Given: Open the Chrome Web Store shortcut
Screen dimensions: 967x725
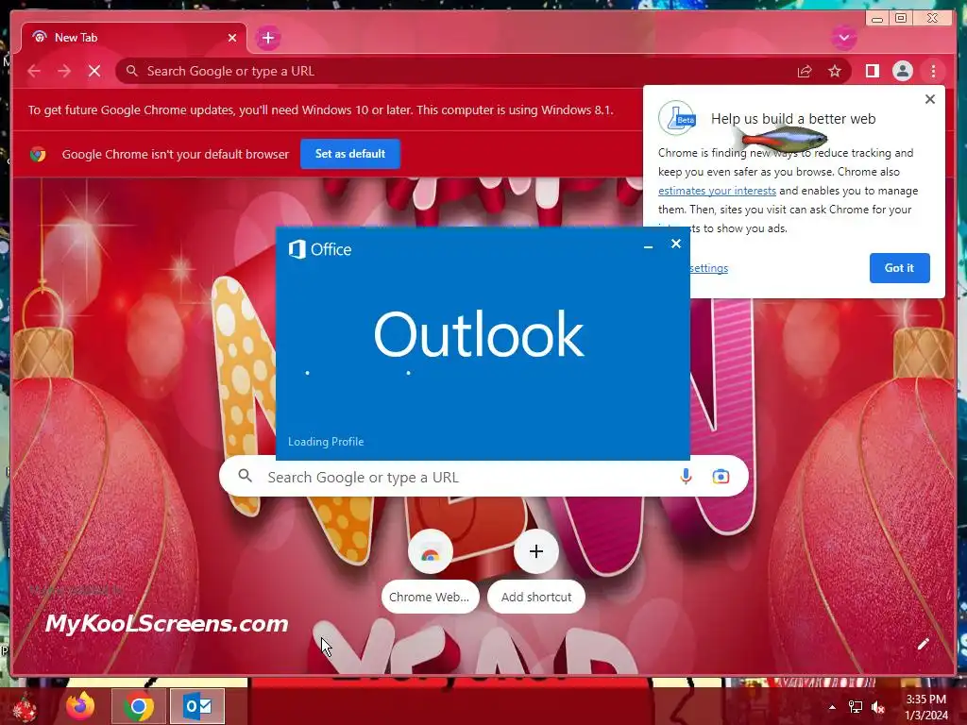Looking at the screenshot, I should (x=431, y=551).
